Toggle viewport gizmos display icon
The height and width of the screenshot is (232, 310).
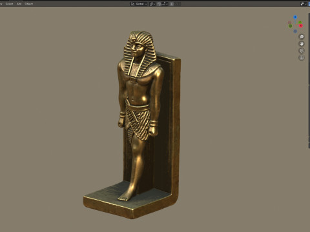(x=302, y=4)
